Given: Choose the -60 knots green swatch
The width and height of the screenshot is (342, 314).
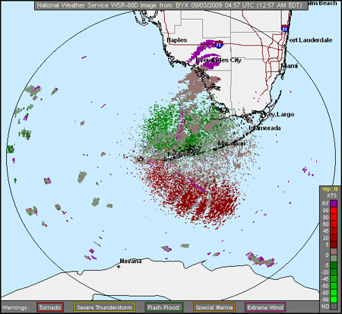Looking at the screenshot, I should point(334,286).
